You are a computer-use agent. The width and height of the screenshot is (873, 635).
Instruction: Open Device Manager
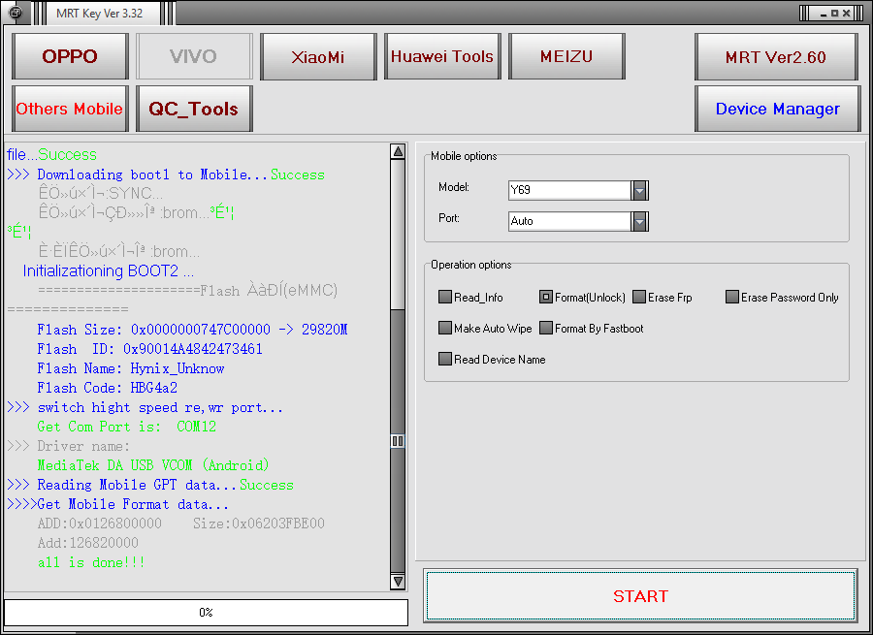click(x=777, y=109)
